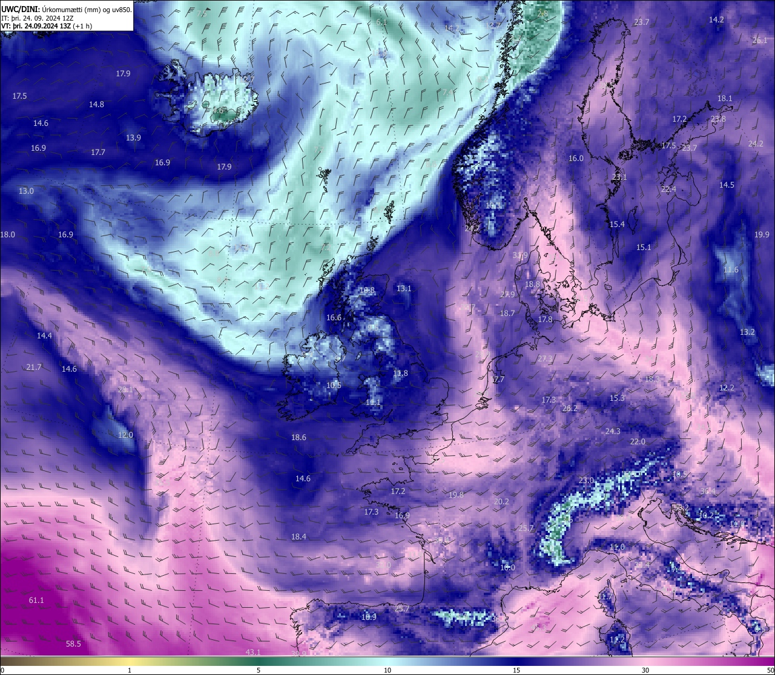
Task: Click the 23.0 value north of the Alps
Action: [586, 480]
